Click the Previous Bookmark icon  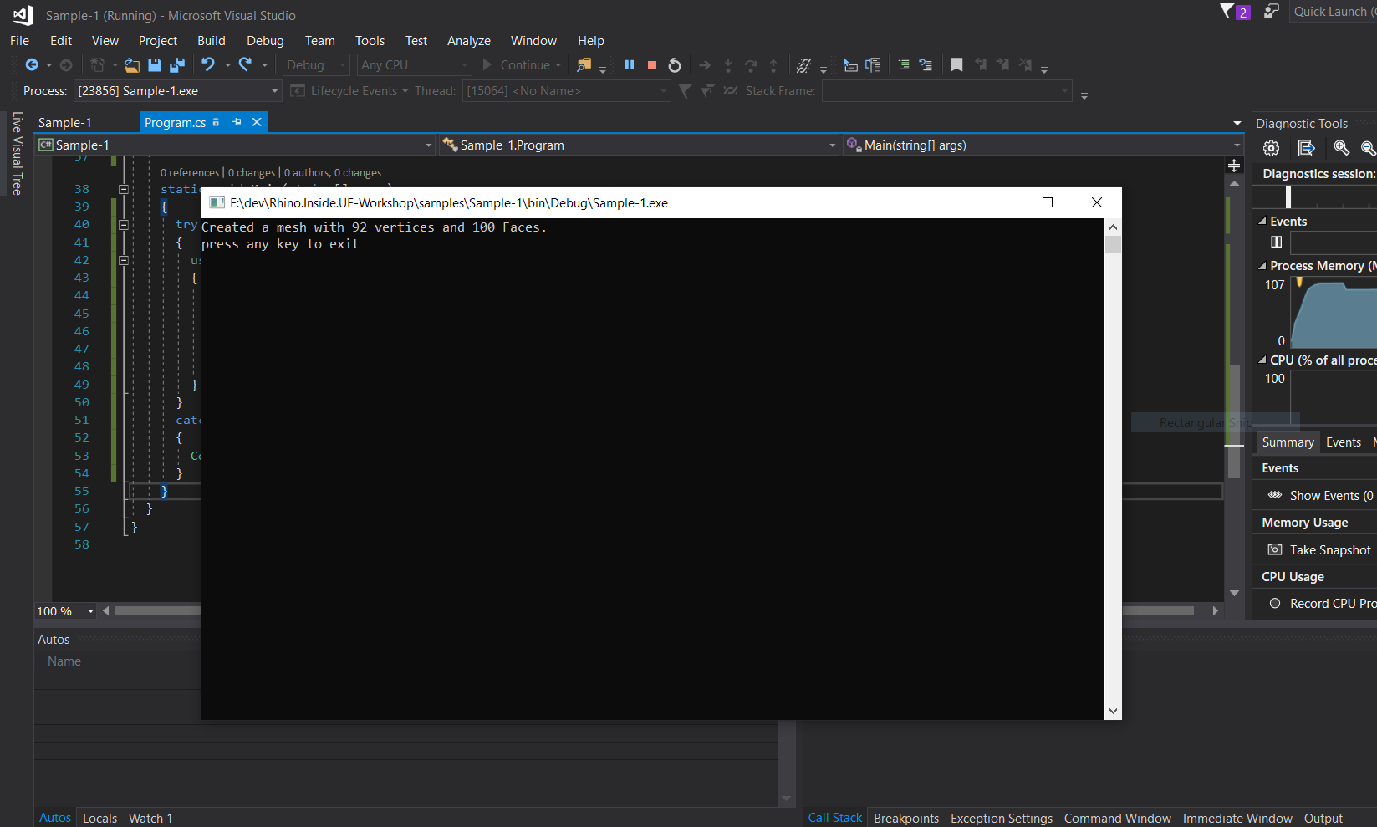(x=980, y=64)
